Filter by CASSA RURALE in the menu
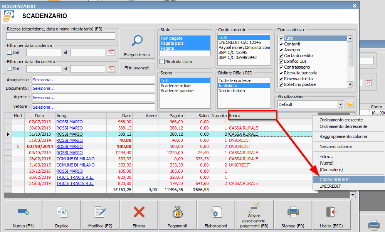Image resolution: width=385 pixels, height=232 pixels. click(x=349, y=180)
